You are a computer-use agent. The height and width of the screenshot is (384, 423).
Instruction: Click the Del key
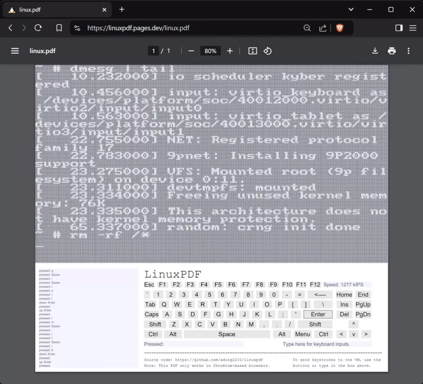tap(344, 314)
